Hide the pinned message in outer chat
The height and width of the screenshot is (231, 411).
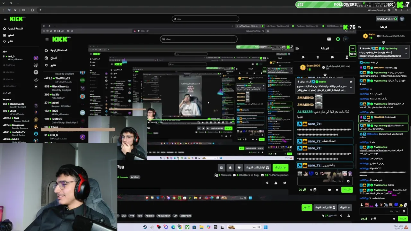(406, 48)
